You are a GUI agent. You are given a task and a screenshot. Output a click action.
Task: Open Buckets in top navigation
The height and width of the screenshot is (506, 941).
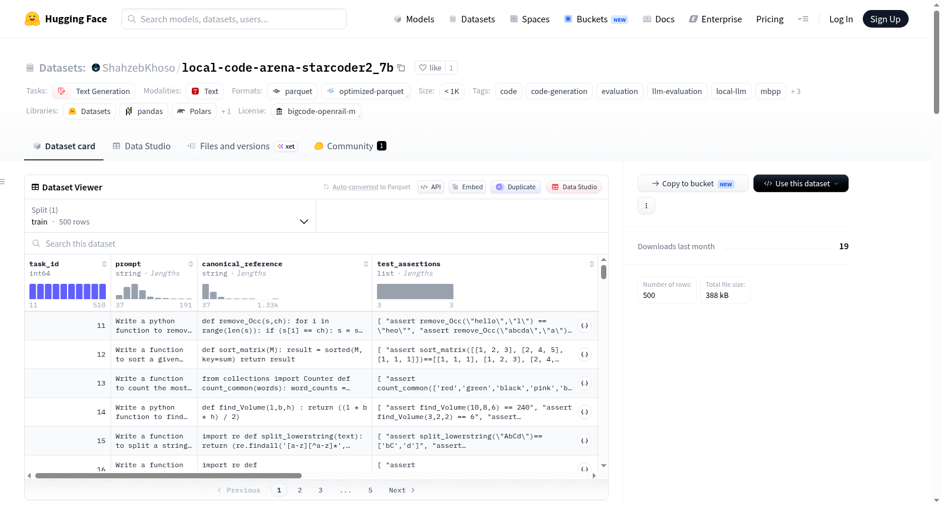(x=596, y=19)
